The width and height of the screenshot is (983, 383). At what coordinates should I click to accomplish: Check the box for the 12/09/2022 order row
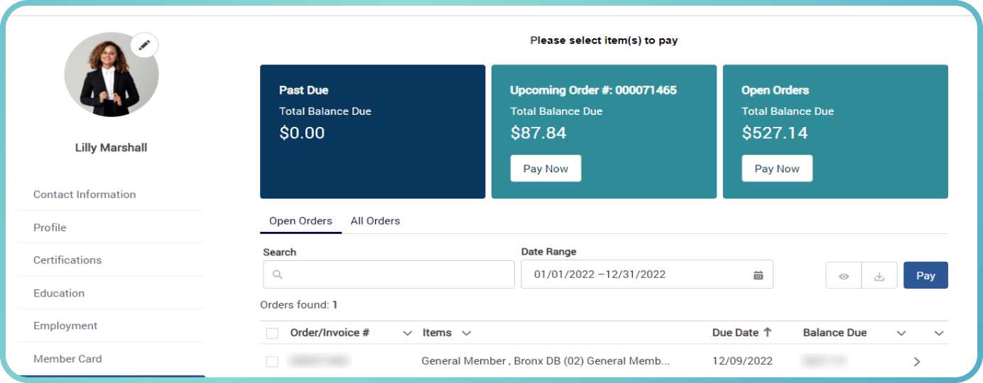pos(272,362)
